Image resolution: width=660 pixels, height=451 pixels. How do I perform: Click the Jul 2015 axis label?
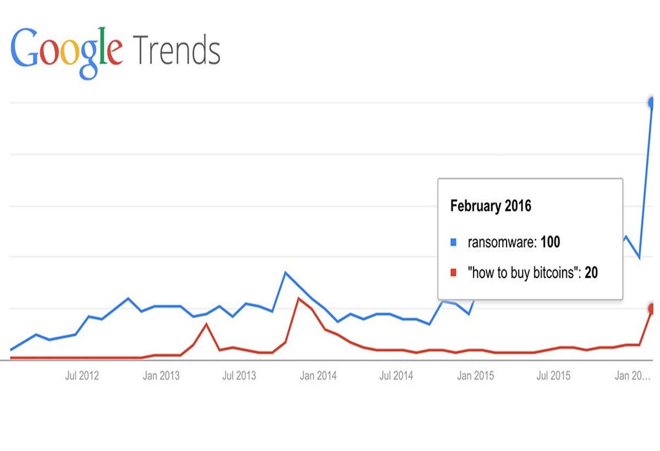[553, 376]
